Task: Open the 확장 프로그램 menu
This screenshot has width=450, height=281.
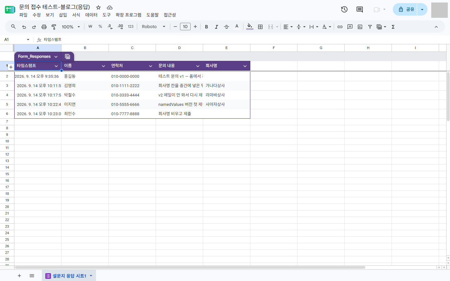Action: (x=128, y=15)
